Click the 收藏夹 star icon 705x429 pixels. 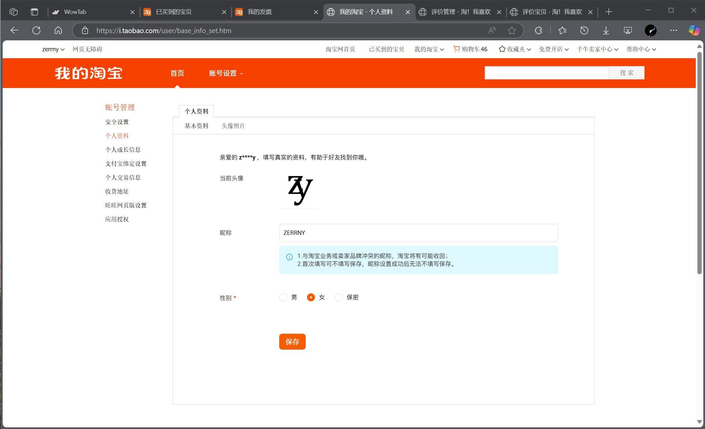point(502,49)
